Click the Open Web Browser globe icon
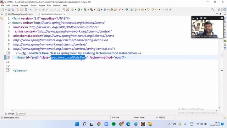 point(127,10)
